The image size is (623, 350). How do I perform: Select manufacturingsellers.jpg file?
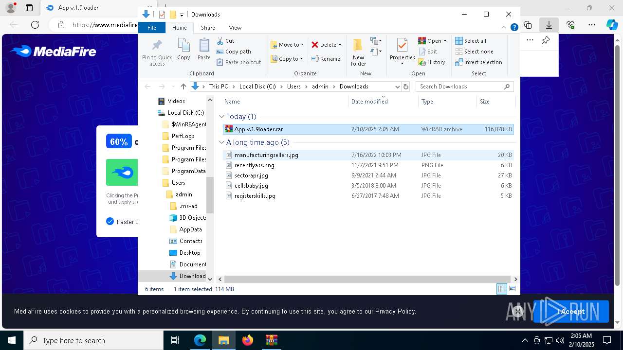coord(368,155)
